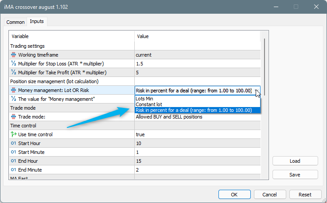Click the End Minute integer icon

click(14, 170)
